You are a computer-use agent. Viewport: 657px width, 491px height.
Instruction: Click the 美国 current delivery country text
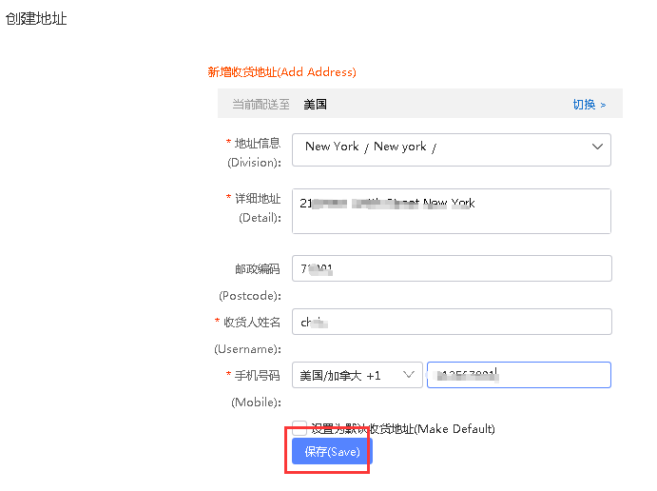click(x=315, y=105)
